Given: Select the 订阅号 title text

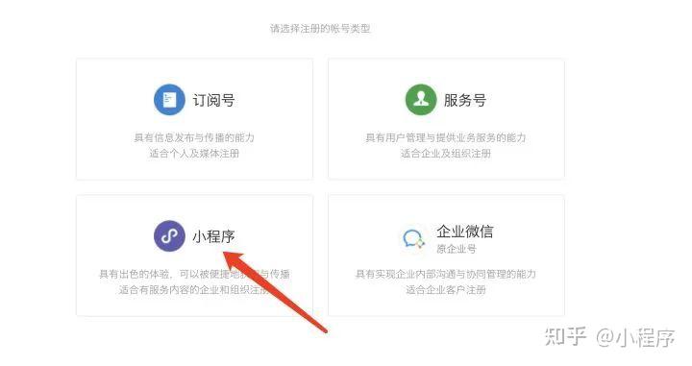Looking at the screenshot, I should (x=213, y=100).
